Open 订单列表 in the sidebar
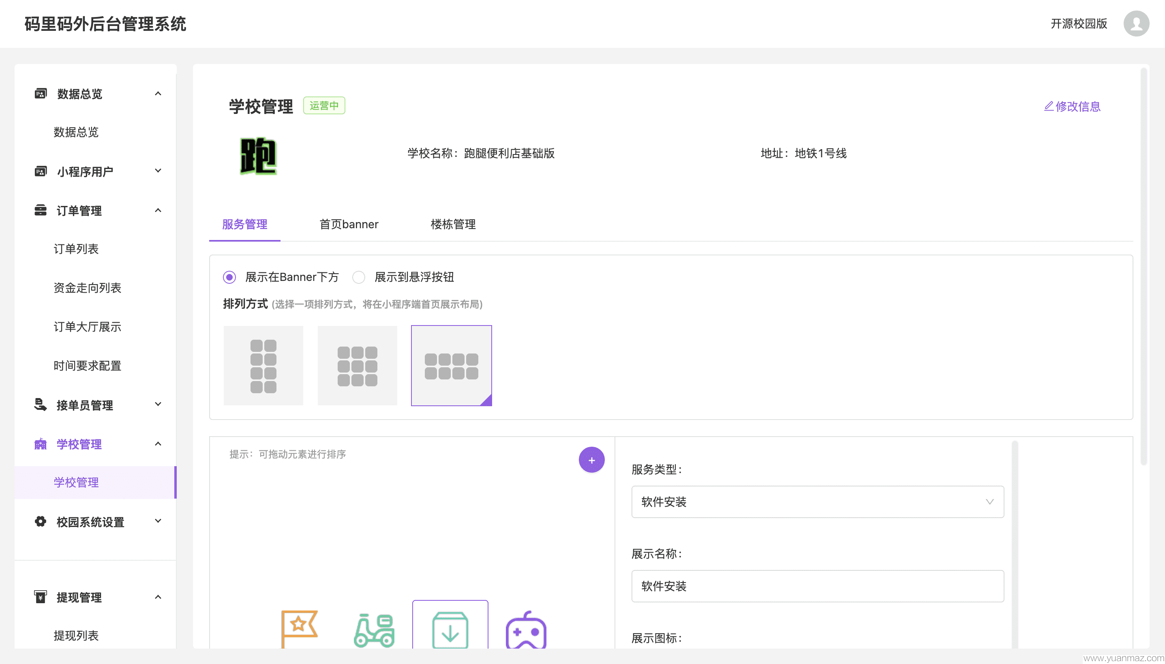Viewport: 1165px width, 664px height. pos(76,249)
